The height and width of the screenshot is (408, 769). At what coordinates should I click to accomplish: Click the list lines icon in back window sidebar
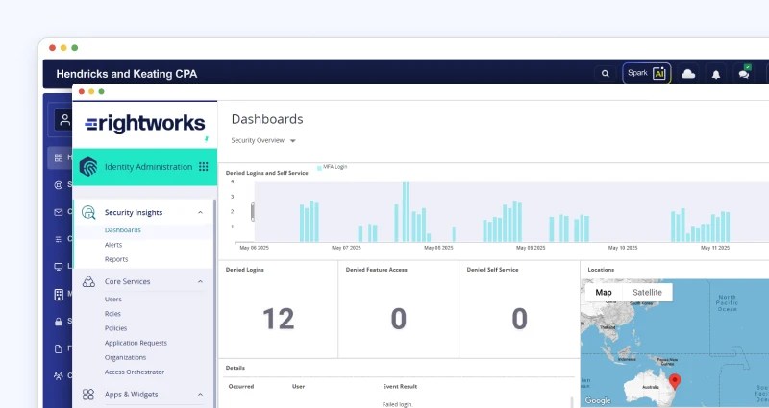click(x=59, y=239)
